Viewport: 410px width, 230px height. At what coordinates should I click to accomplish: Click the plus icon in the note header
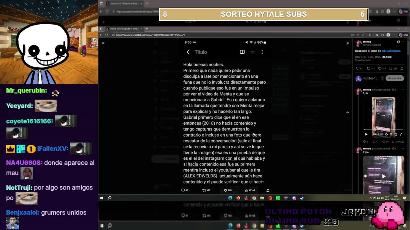(253, 52)
